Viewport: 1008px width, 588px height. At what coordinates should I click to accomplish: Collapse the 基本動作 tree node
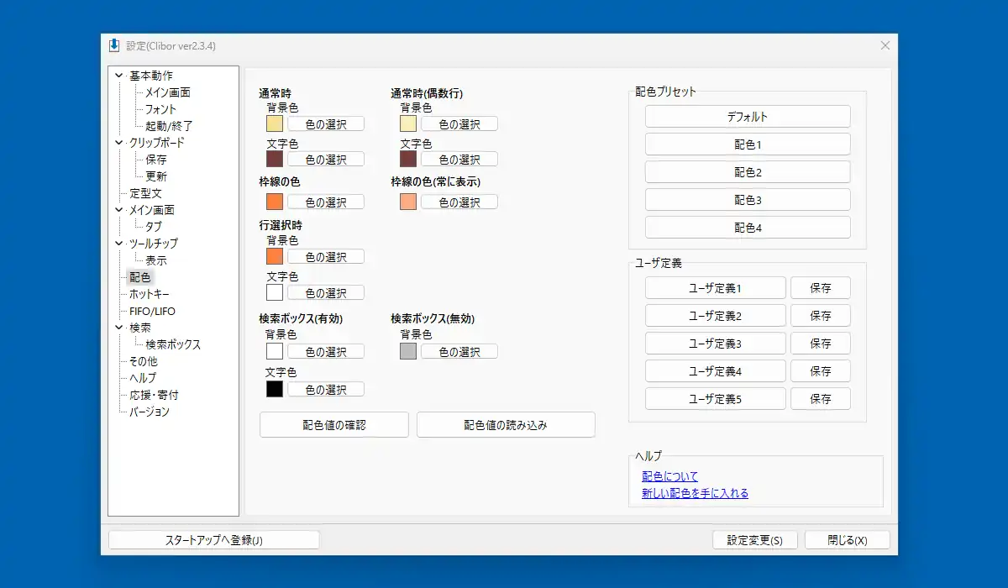(x=119, y=76)
